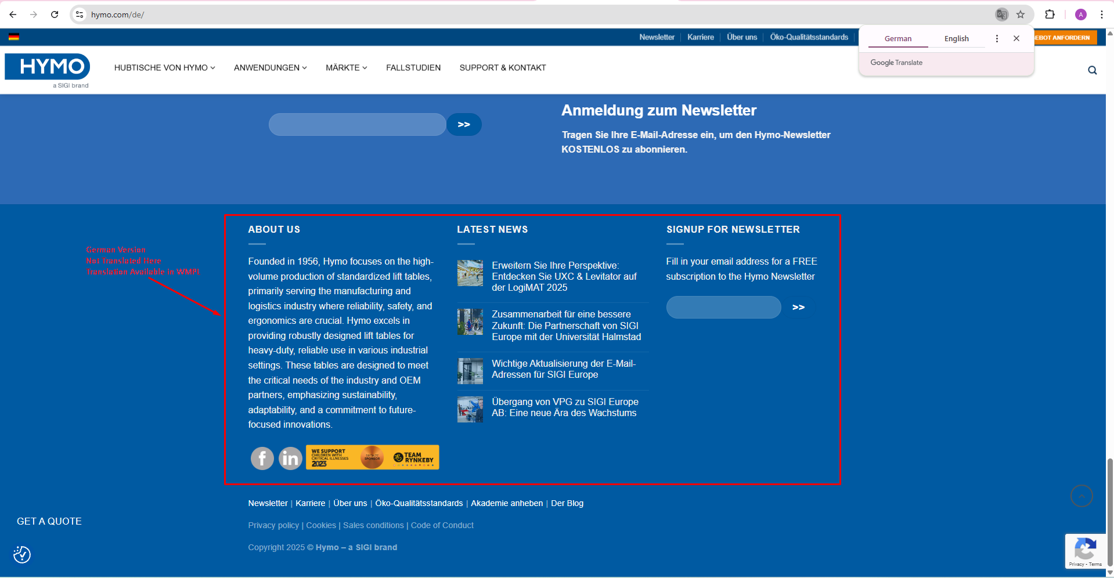Open the footer Karriere link
The image size is (1114, 578).
311,503
